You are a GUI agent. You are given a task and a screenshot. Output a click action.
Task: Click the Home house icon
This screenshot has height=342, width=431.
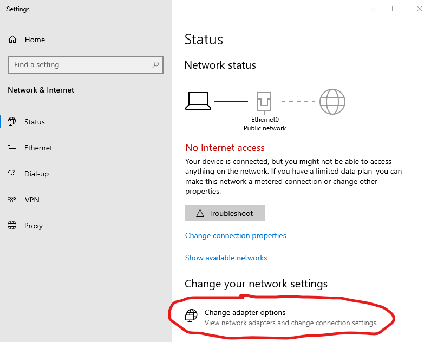[x=12, y=40]
